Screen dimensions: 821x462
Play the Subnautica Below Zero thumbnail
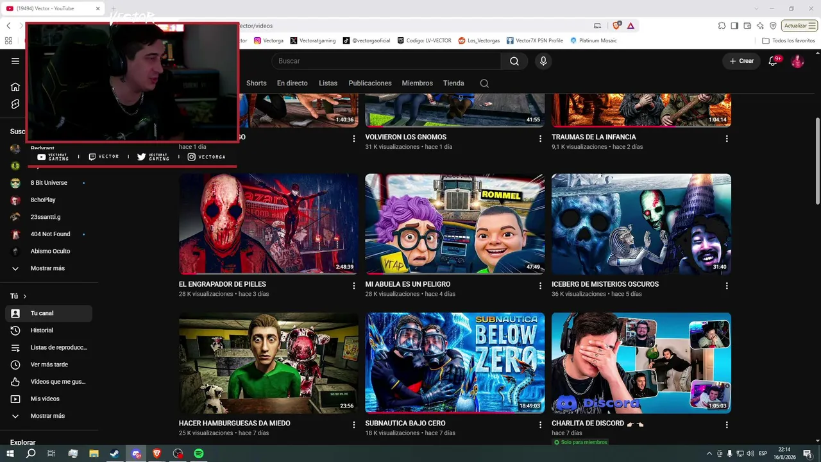pyautogui.click(x=455, y=363)
